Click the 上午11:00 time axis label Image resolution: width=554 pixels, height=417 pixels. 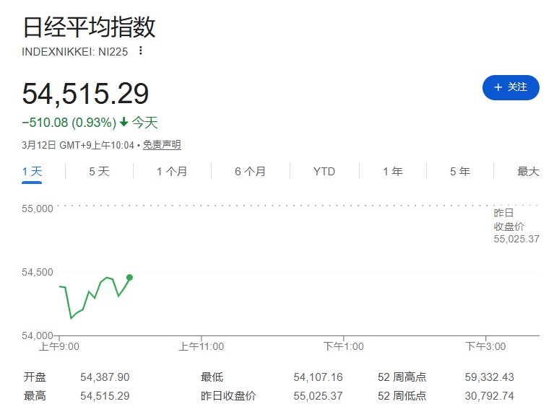[202, 346]
